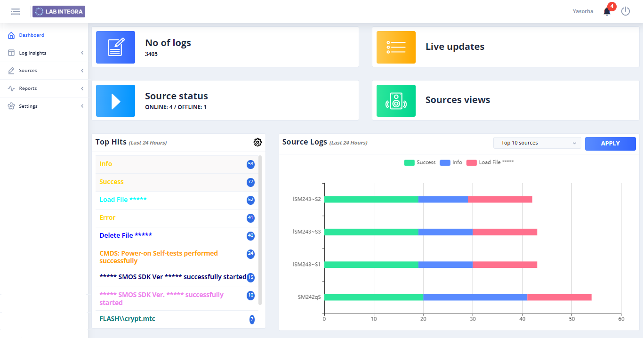Toggle Success series in chart legend
Viewport: 643px width, 338px height.
(x=420, y=162)
